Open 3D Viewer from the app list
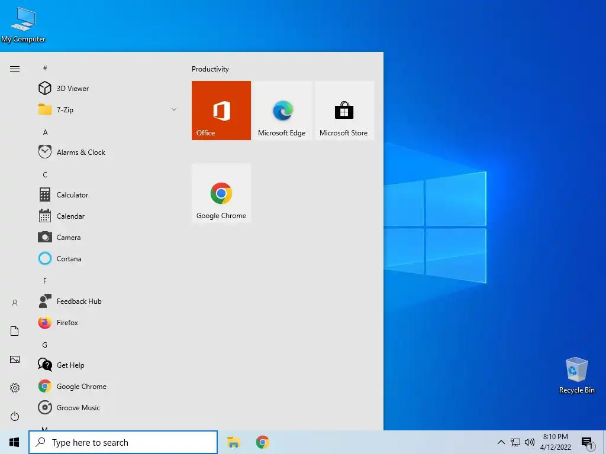The image size is (606, 454). [x=107, y=89]
